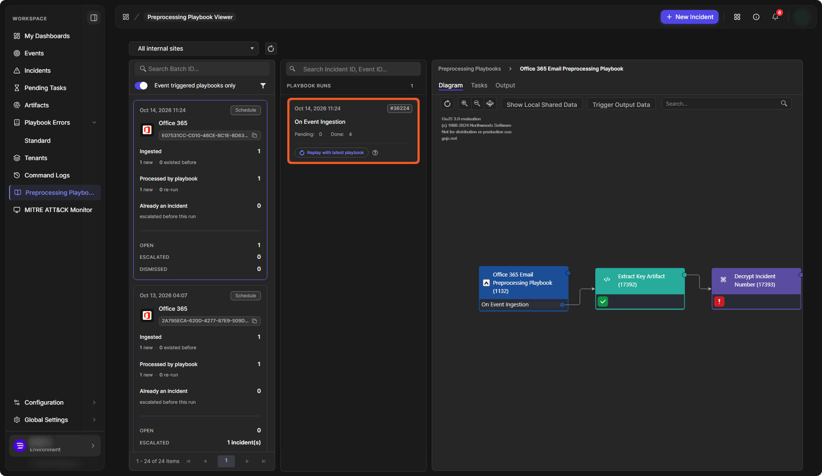Reload the playbook diagram
822x476 pixels.
(x=447, y=104)
